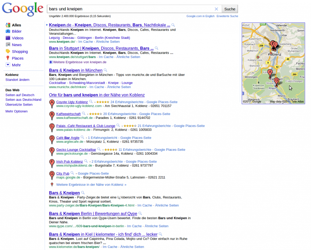Viewport: 311px width, 250px height.
Task: Open Schwabing-Maxvorstadt sitelink
Action: (x=87, y=83)
